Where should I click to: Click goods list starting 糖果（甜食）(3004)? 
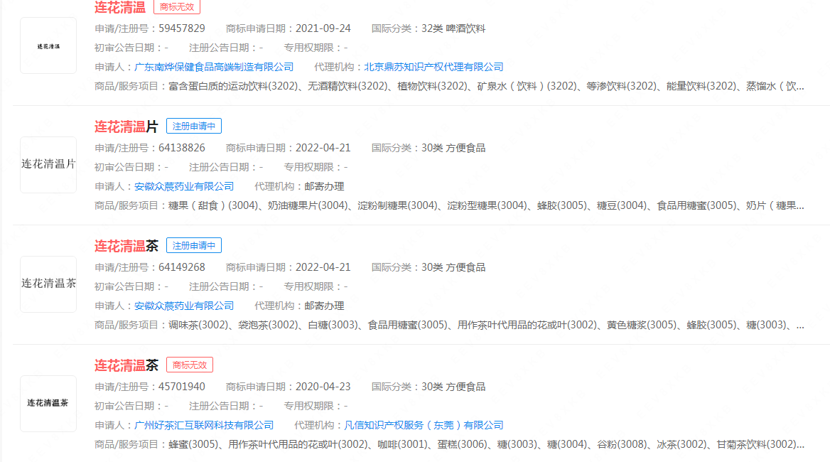pos(486,205)
